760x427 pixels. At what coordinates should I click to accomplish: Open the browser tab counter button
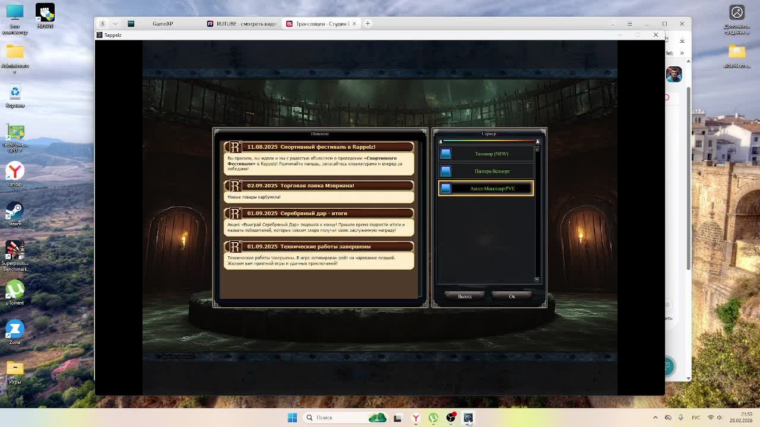(102, 24)
